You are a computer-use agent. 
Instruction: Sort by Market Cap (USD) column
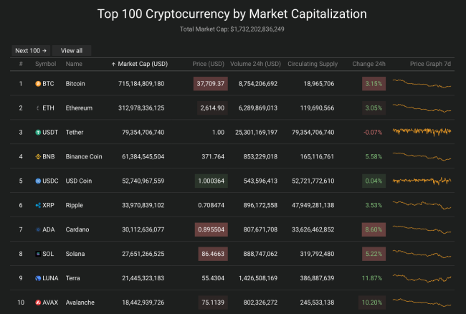point(143,64)
